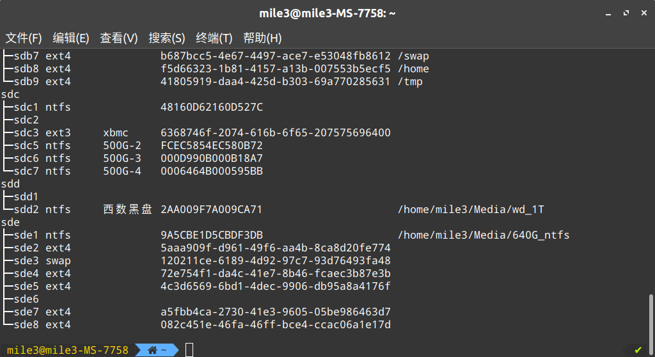This screenshot has height=357, width=655.
Task: Open the 帮助(H) menu
Action: 262,38
